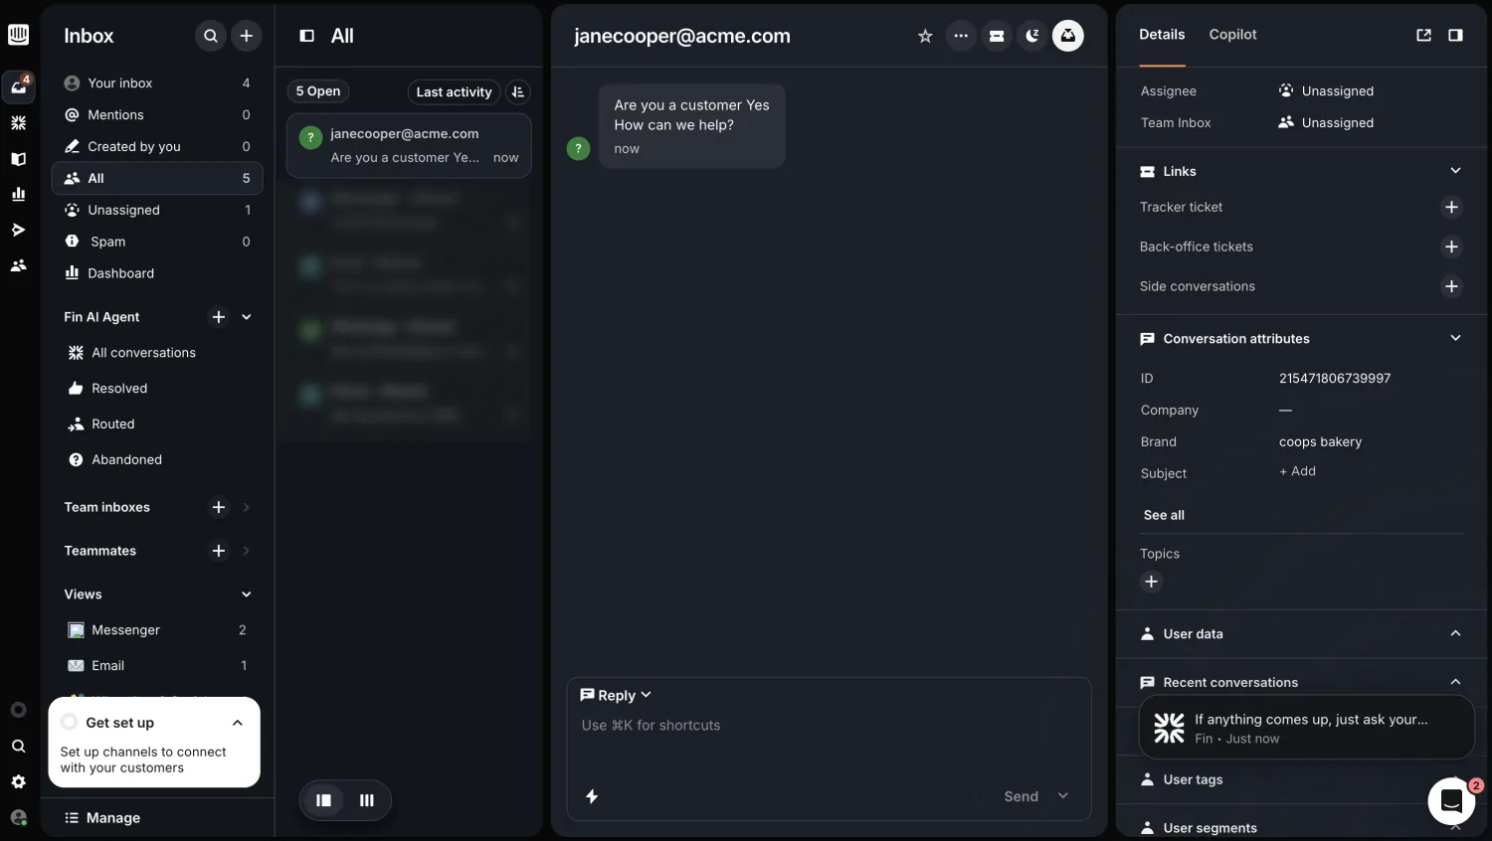Create a ticket from the ticket toolbar icon
The height and width of the screenshot is (841, 1492).
pos(997,35)
